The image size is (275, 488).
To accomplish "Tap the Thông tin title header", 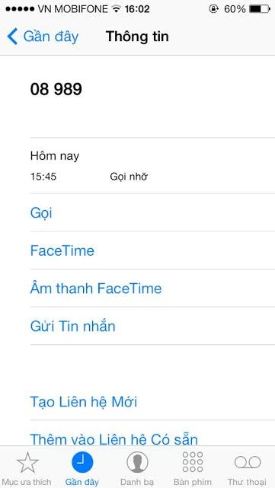I will click(x=137, y=37).
